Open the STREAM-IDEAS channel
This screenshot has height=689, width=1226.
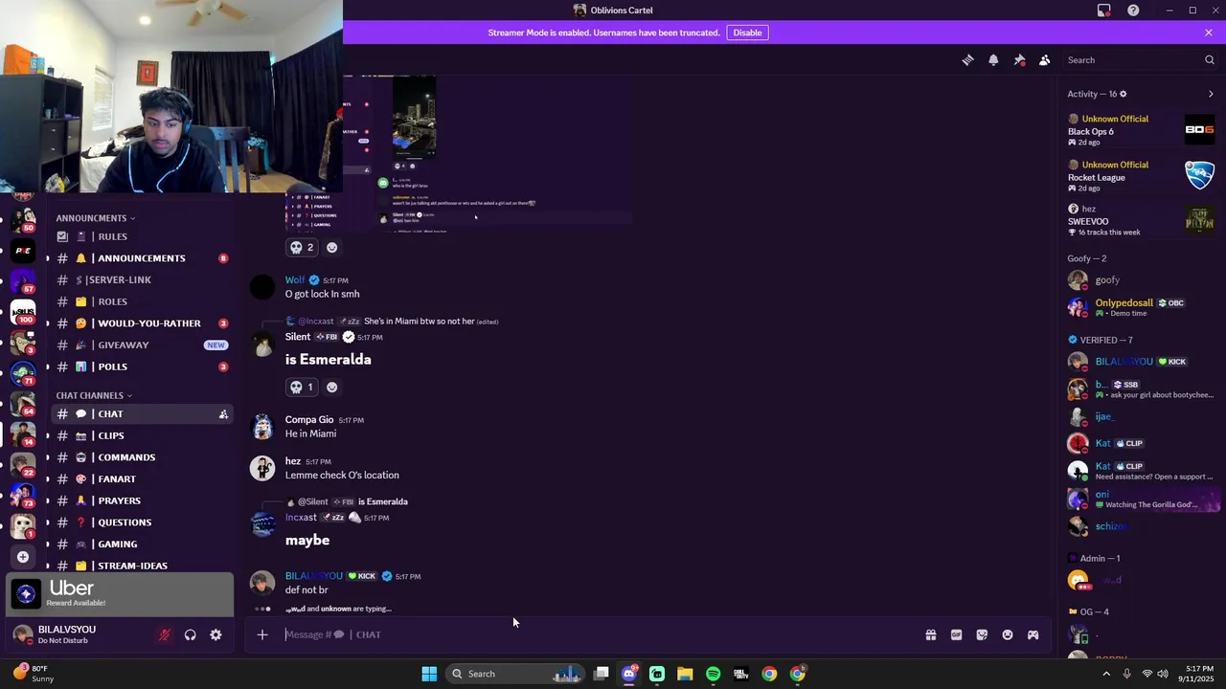tap(142, 566)
